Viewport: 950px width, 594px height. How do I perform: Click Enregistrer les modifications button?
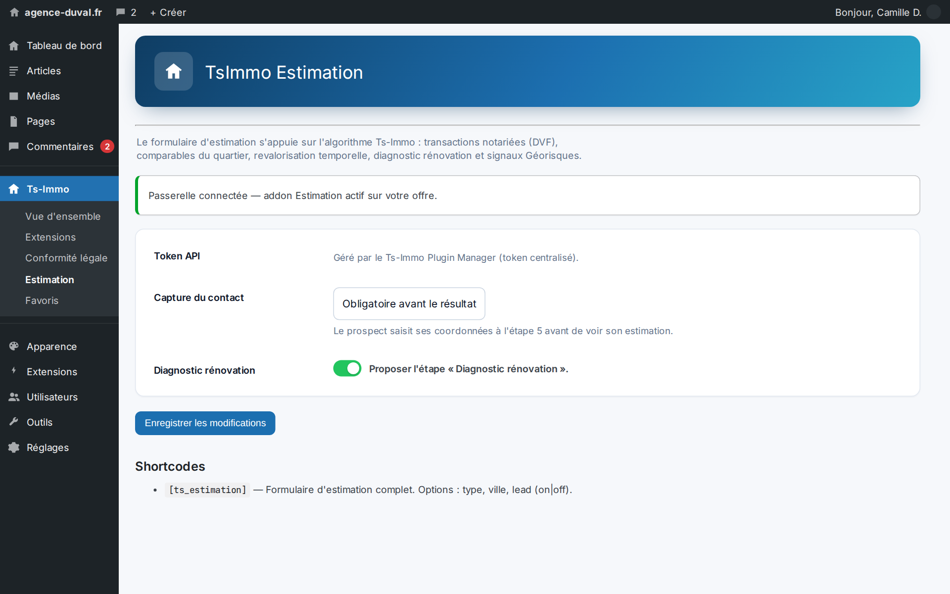click(205, 423)
